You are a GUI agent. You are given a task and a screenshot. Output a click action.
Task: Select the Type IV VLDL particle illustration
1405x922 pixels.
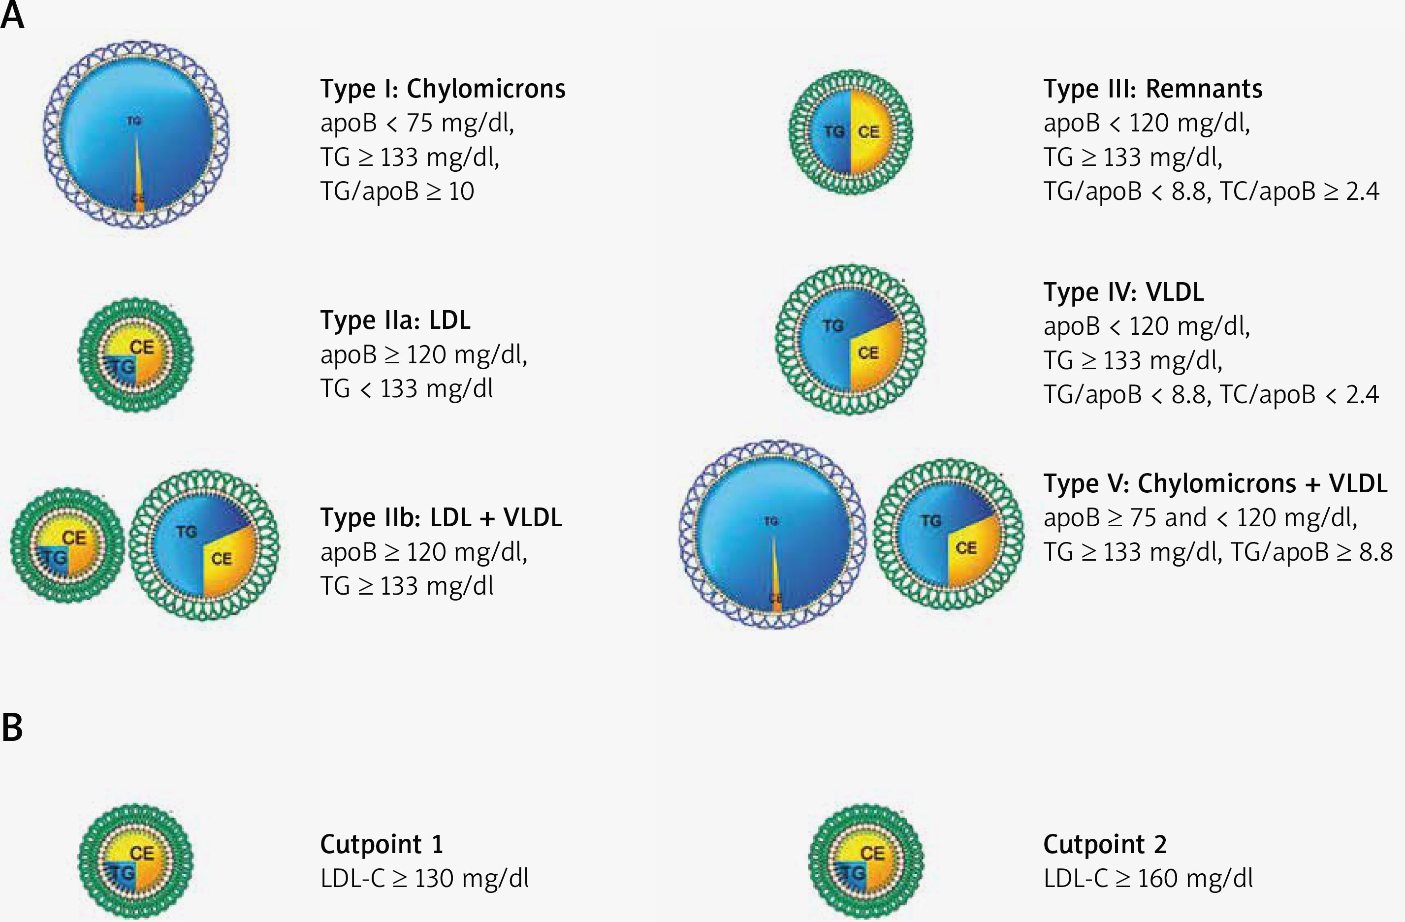[x=851, y=339]
